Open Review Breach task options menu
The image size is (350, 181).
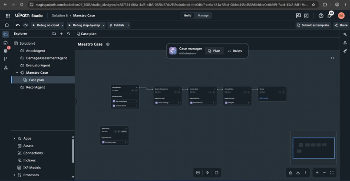tap(214, 103)
